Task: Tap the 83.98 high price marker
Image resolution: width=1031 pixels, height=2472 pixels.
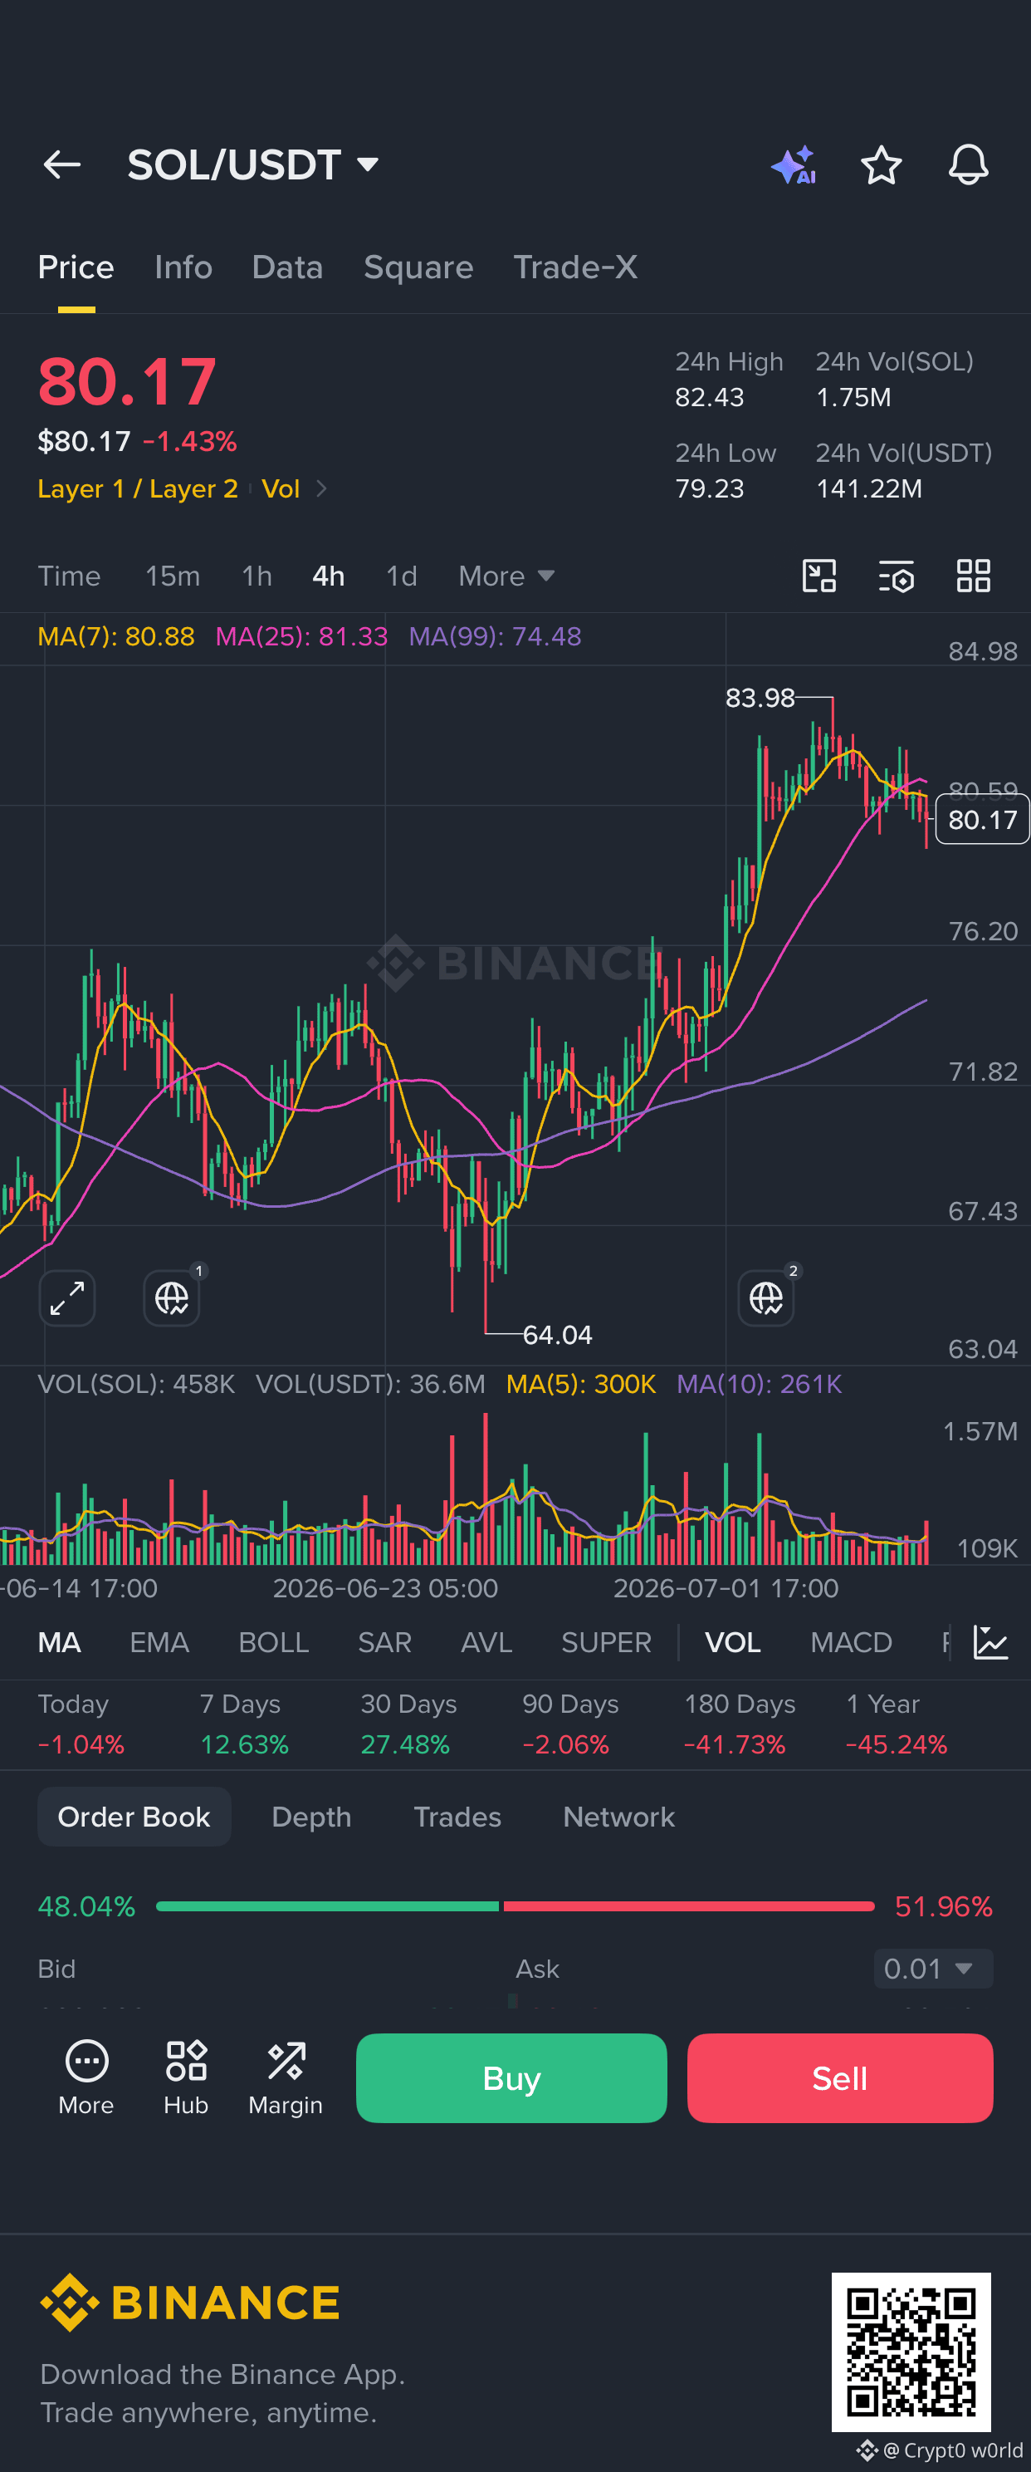Action: (x=760, y=698)
